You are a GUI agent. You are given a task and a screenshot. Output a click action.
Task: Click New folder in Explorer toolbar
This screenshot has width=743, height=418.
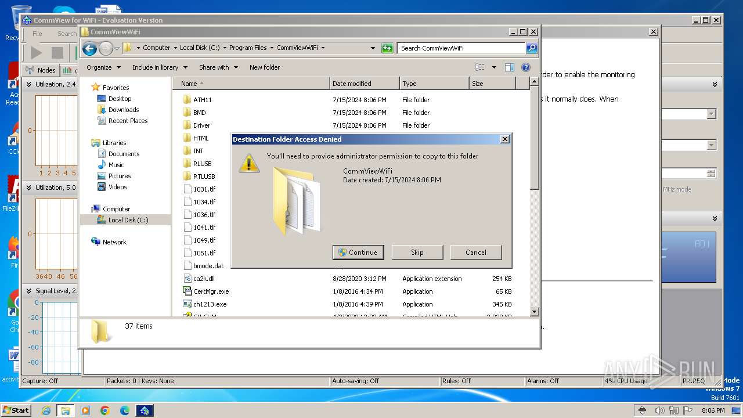pos(265,67)
